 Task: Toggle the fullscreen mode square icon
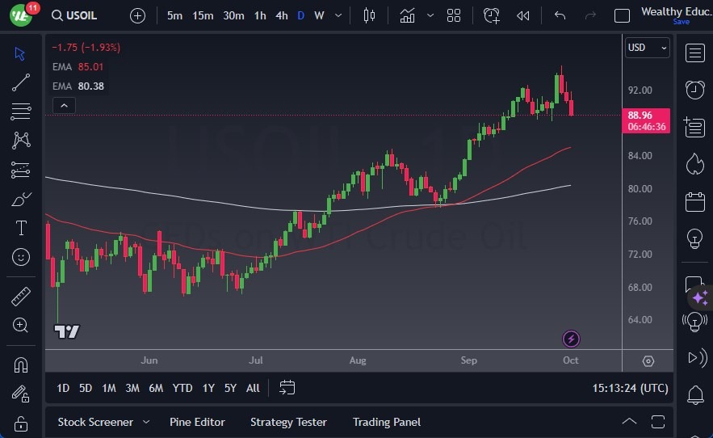(622, 15)
